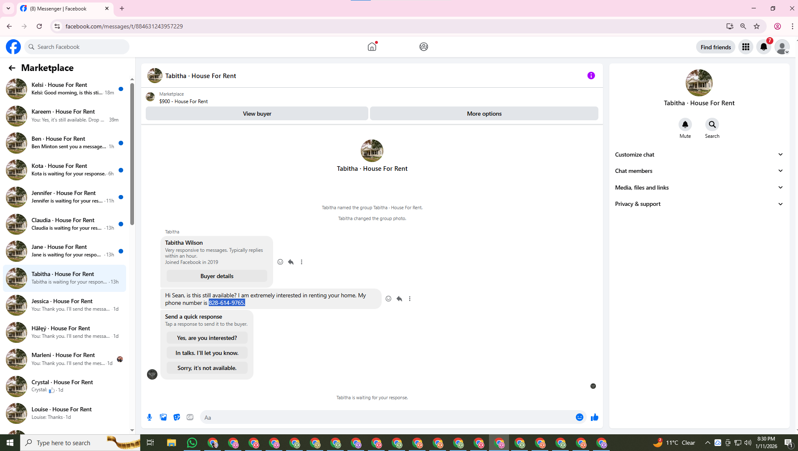798x451 pixels.
Task: Open a new browser tab
Action: (x=122, y=8)
